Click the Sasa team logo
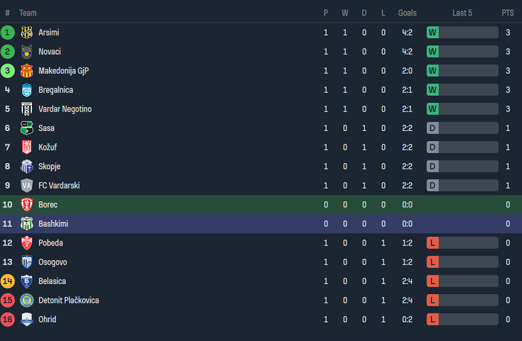 point(27,128)
